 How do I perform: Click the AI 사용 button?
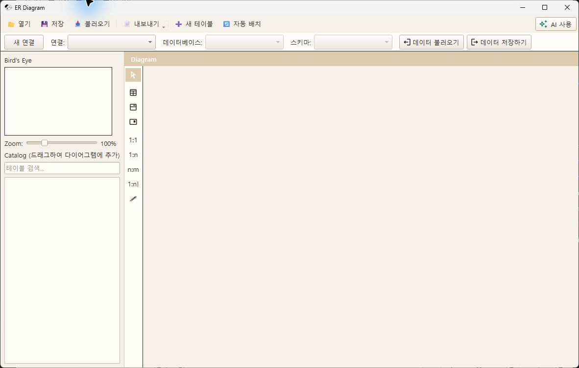coord(556,24)
